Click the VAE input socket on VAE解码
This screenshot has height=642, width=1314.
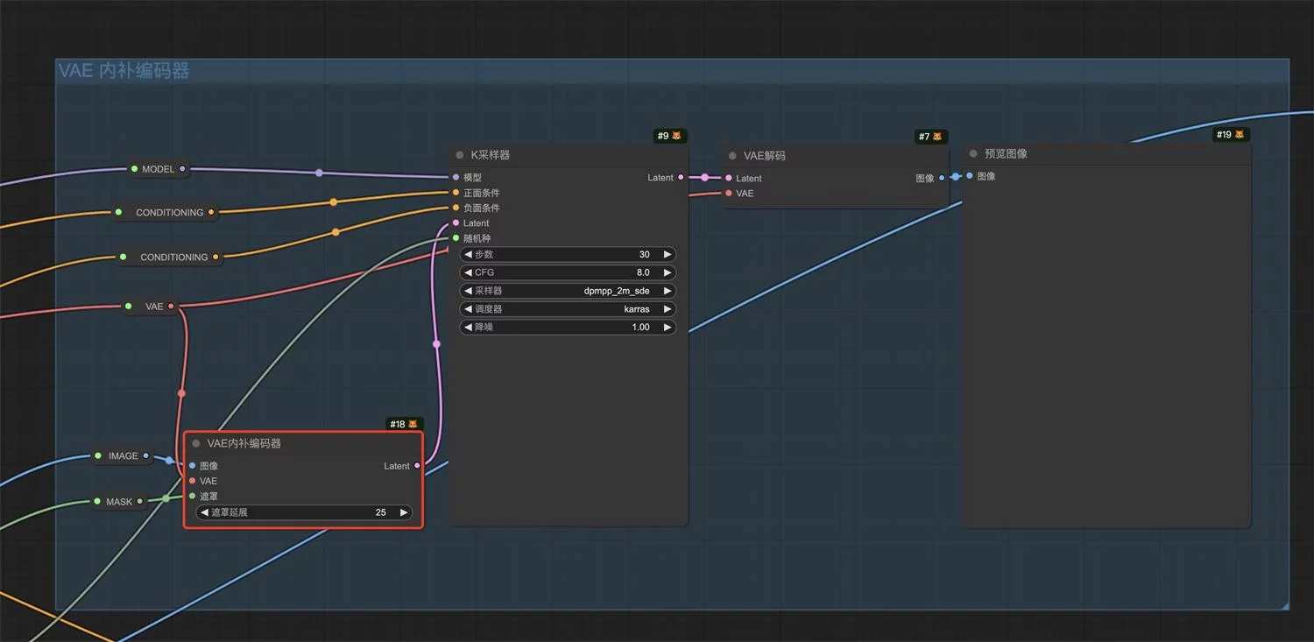pos(729,194)
